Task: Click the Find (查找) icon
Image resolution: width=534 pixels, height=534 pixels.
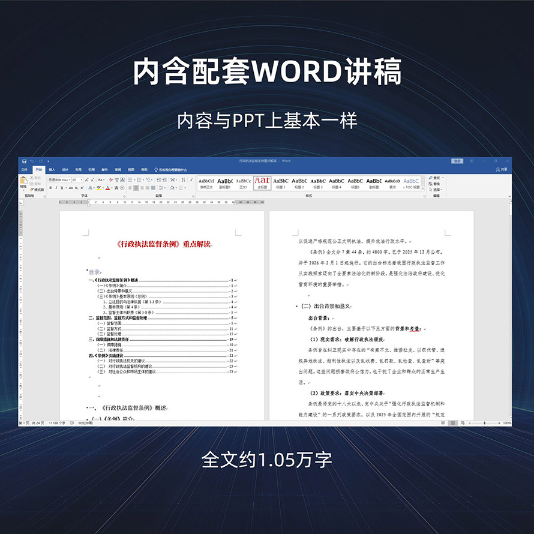Action: 434,178
